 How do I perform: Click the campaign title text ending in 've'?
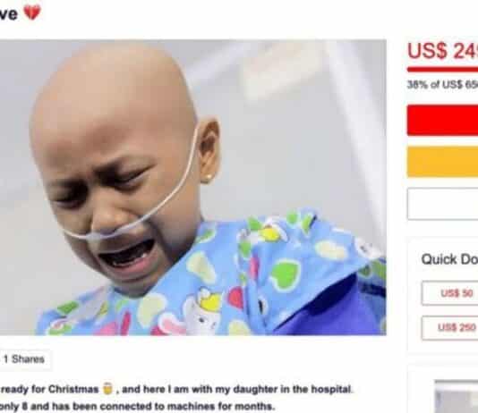[9, 13]
